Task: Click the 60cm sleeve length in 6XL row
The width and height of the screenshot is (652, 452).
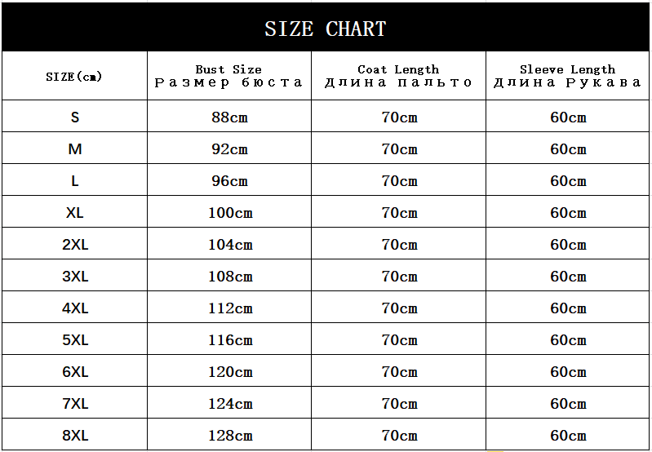Action: [568, 372]
